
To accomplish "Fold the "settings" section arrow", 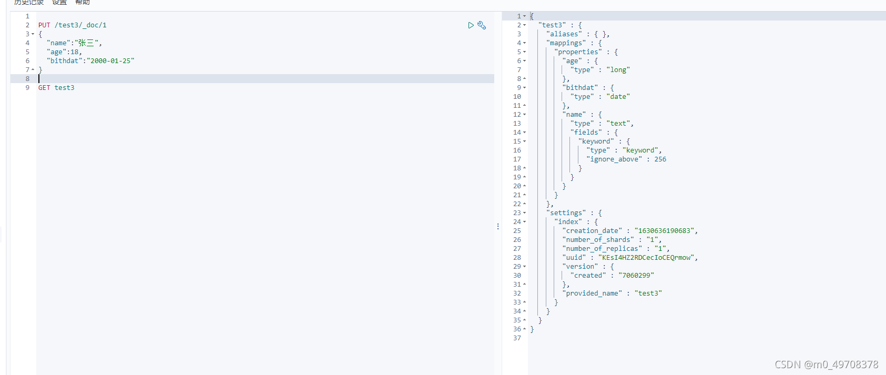I will tap(524, 213).
